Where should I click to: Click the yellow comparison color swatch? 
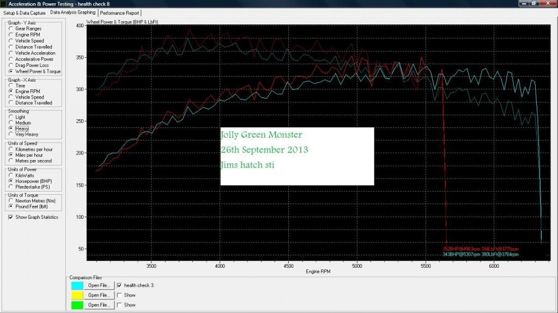coord(77,295)
